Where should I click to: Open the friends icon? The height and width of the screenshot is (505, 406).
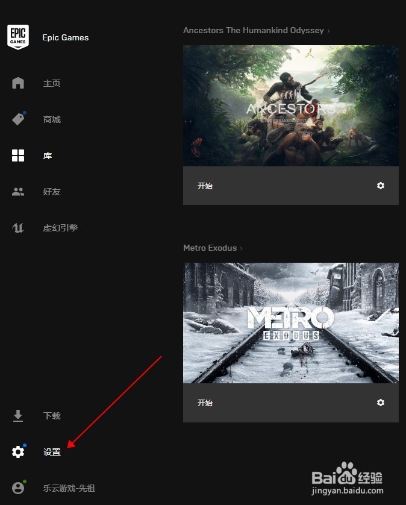point(18,192)
